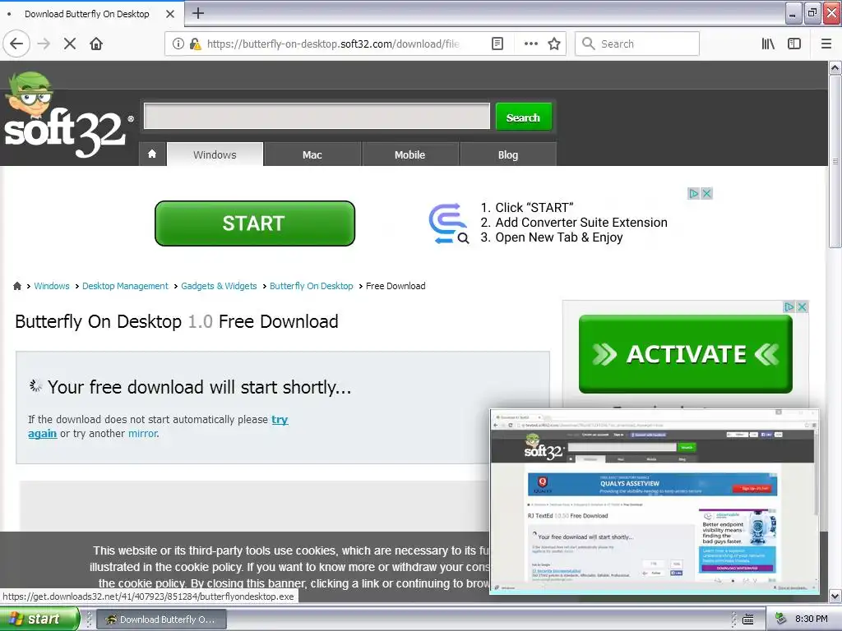Image resolution: width=842 pixels, height=631 pixels.
Task: Open the AdChoices icon on the ACTIVATE ad
Action: [789, 307]
